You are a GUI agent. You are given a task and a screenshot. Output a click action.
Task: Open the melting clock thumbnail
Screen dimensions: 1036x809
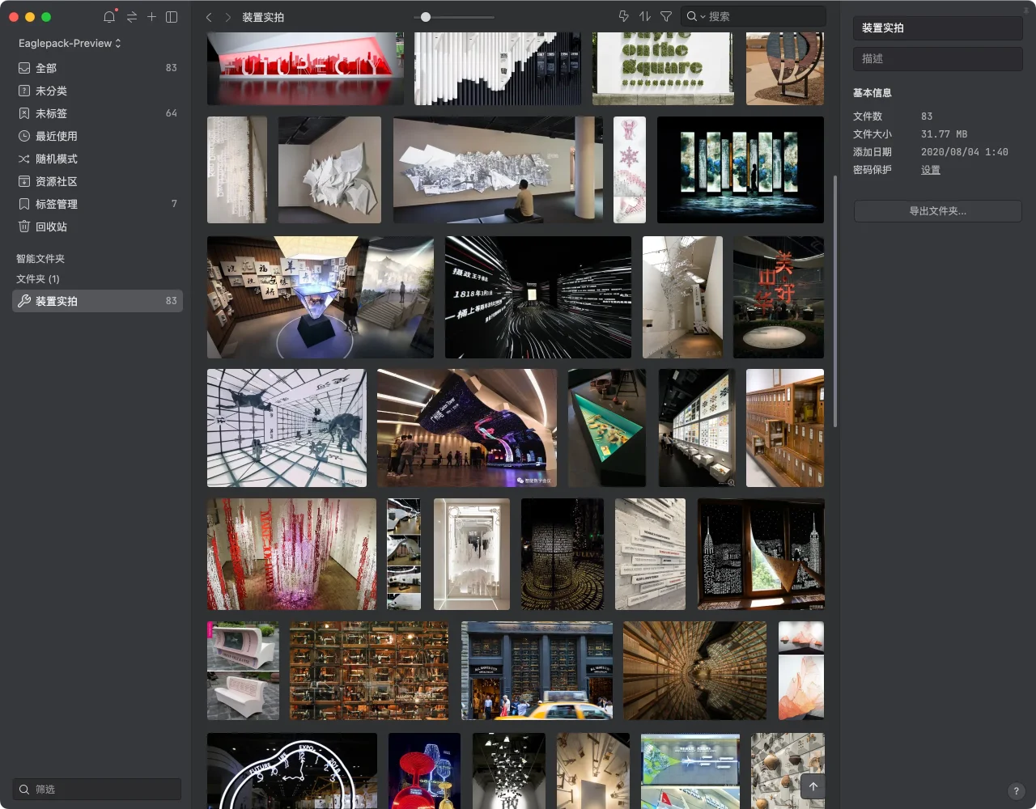coord(292,771)
